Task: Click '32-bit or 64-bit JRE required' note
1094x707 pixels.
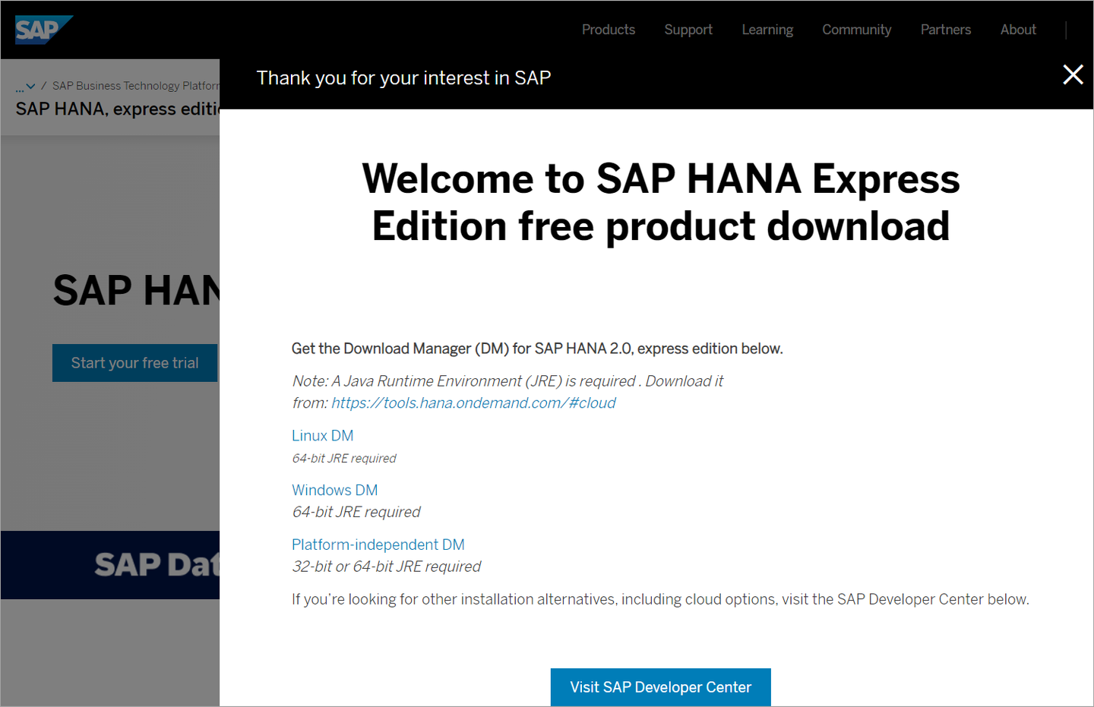Action: (x=387, y=567)
